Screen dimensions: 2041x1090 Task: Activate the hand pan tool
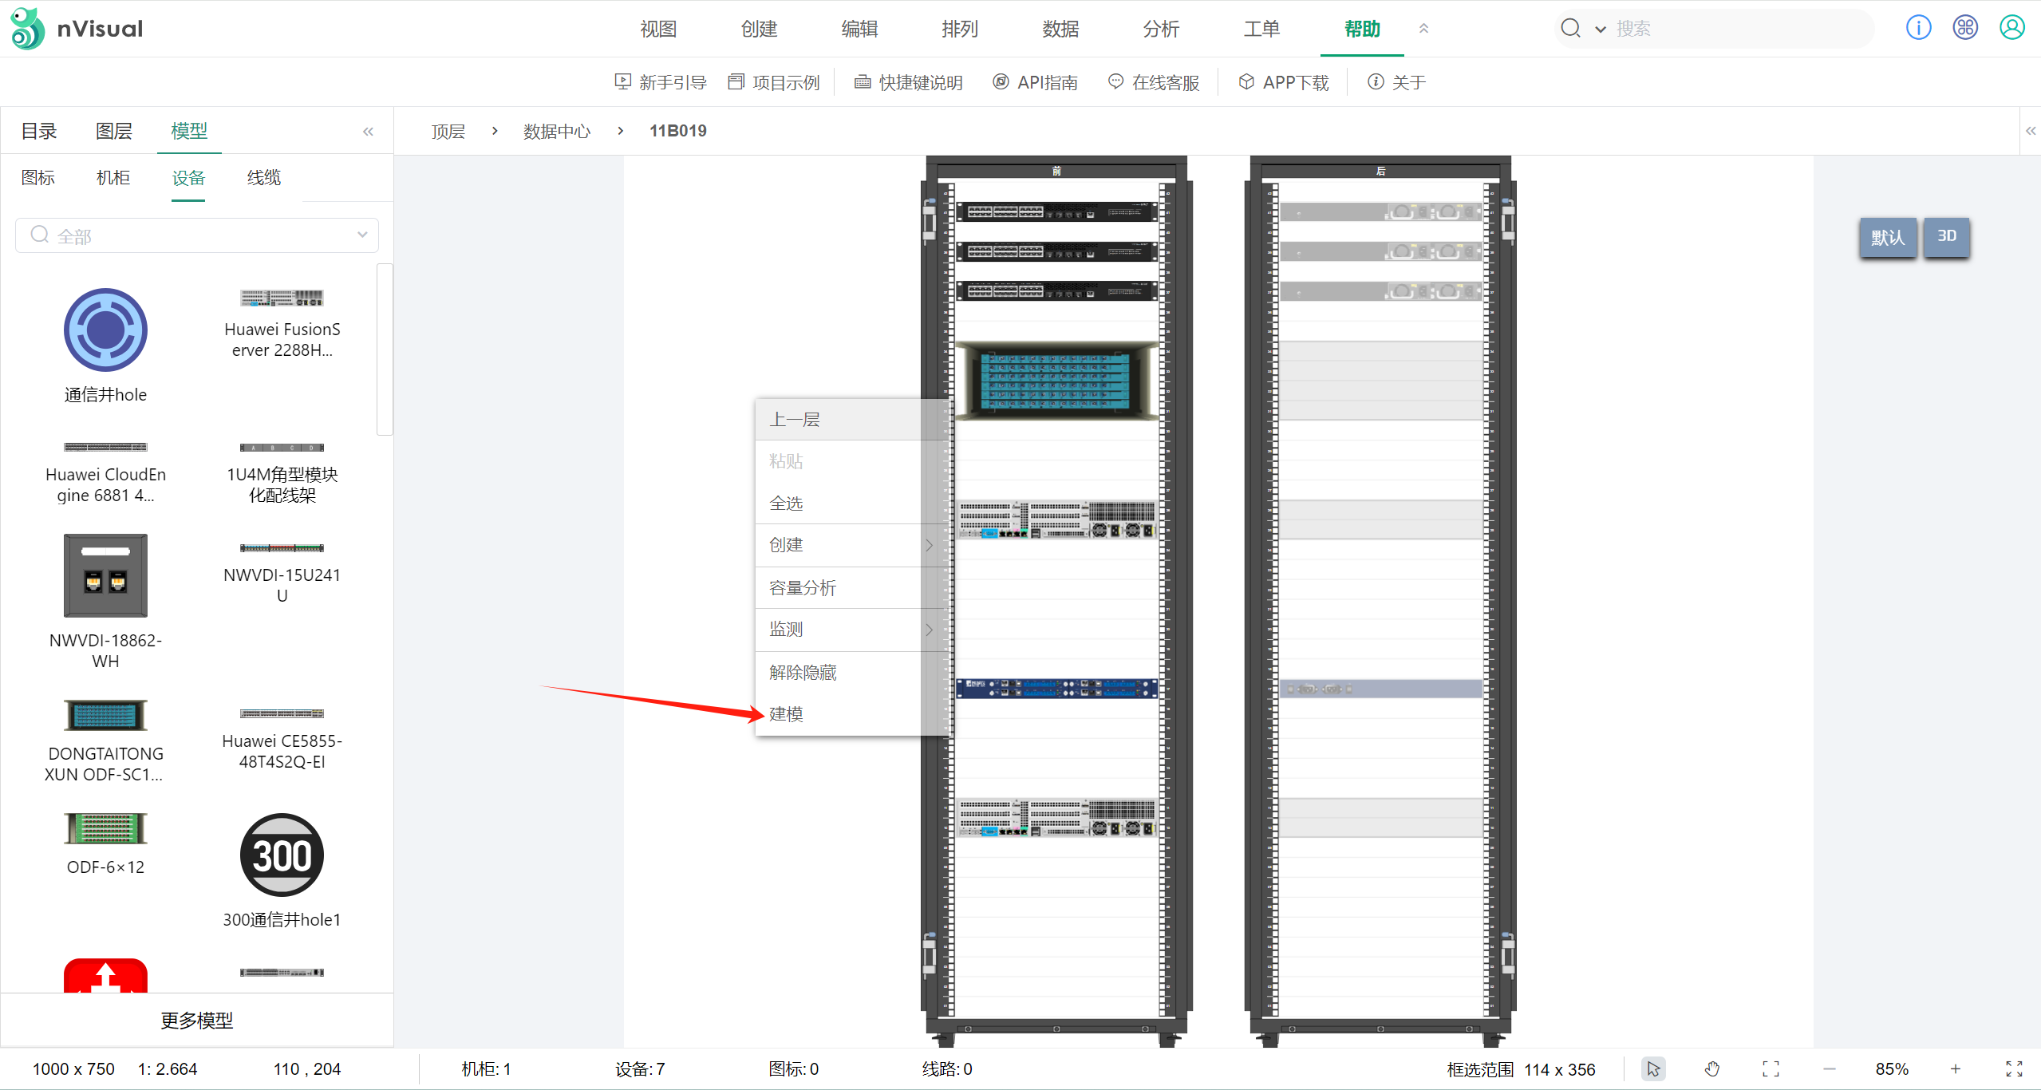click(1711, 1068)
